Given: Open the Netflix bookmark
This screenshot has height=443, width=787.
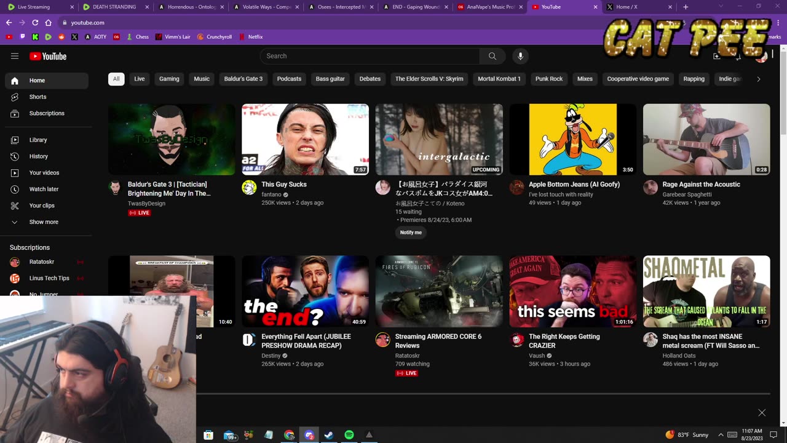Looking at the screenshot, I should [x=251, y=37].
